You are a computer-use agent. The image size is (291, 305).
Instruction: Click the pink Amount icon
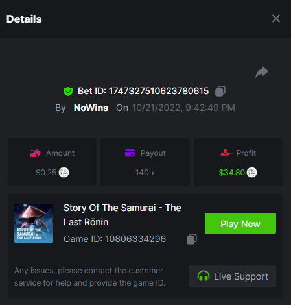pos(35,153)
